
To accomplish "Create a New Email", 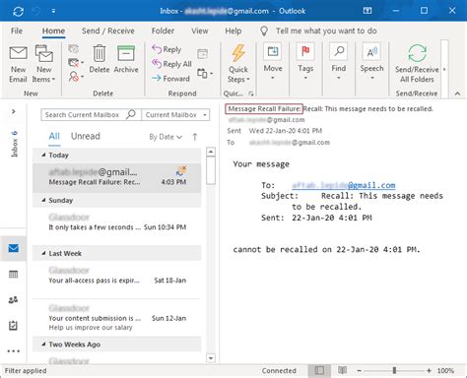I will click(18, 64).
